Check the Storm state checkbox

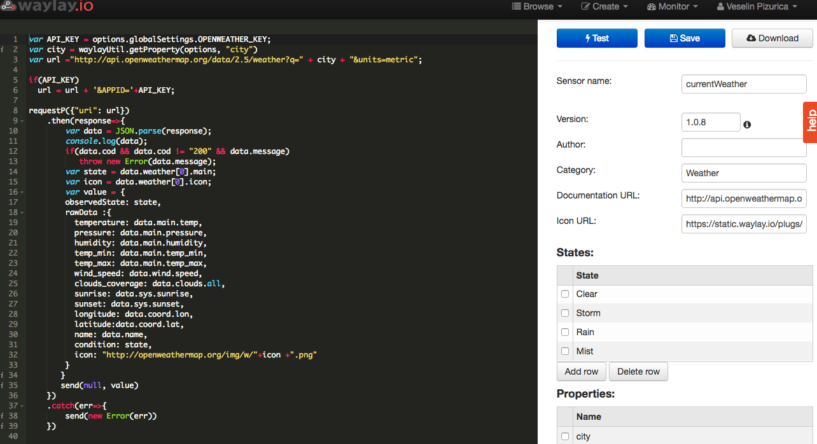coord(565,313)
